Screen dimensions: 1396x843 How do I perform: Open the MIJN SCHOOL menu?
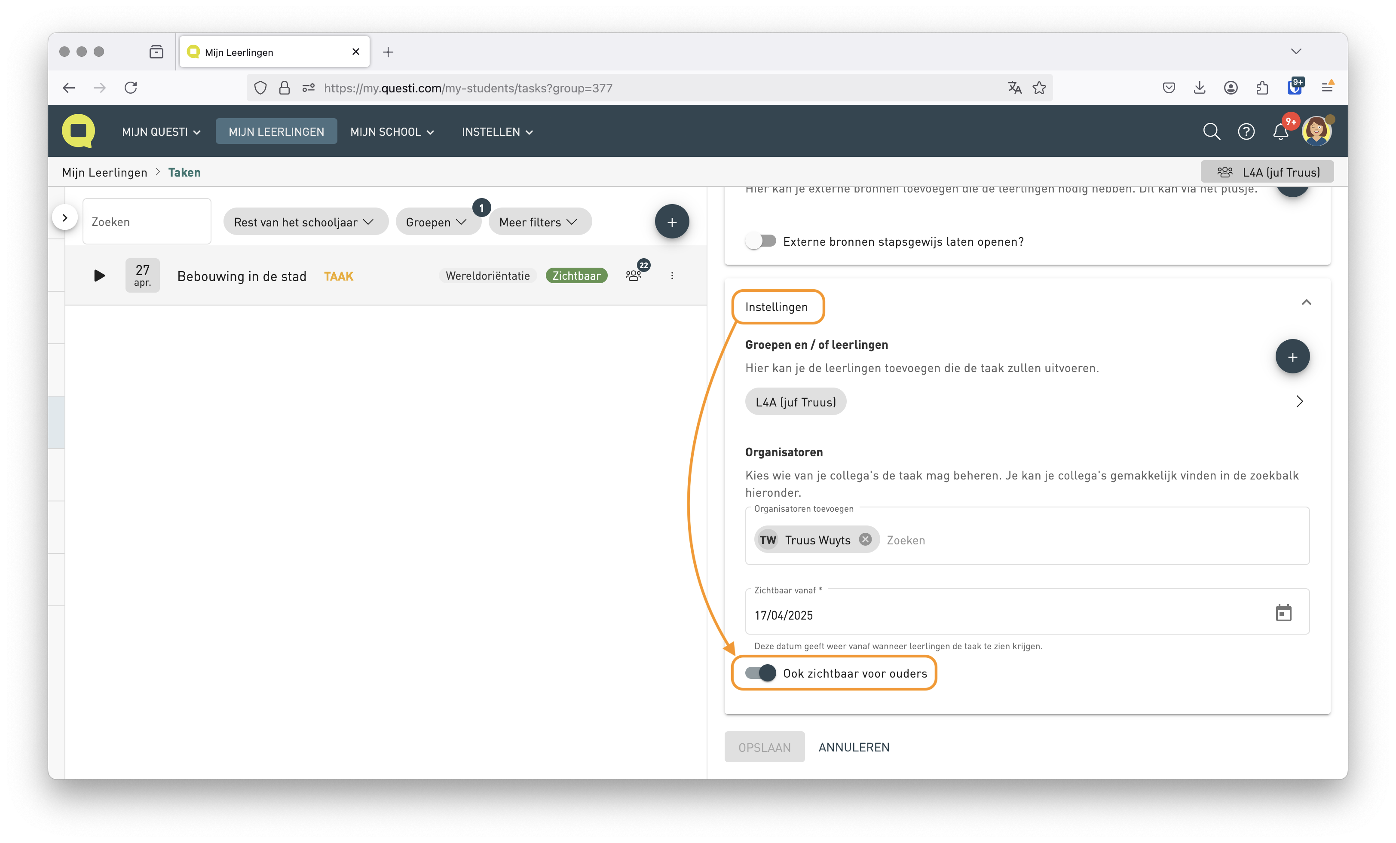tap(392, 132)
